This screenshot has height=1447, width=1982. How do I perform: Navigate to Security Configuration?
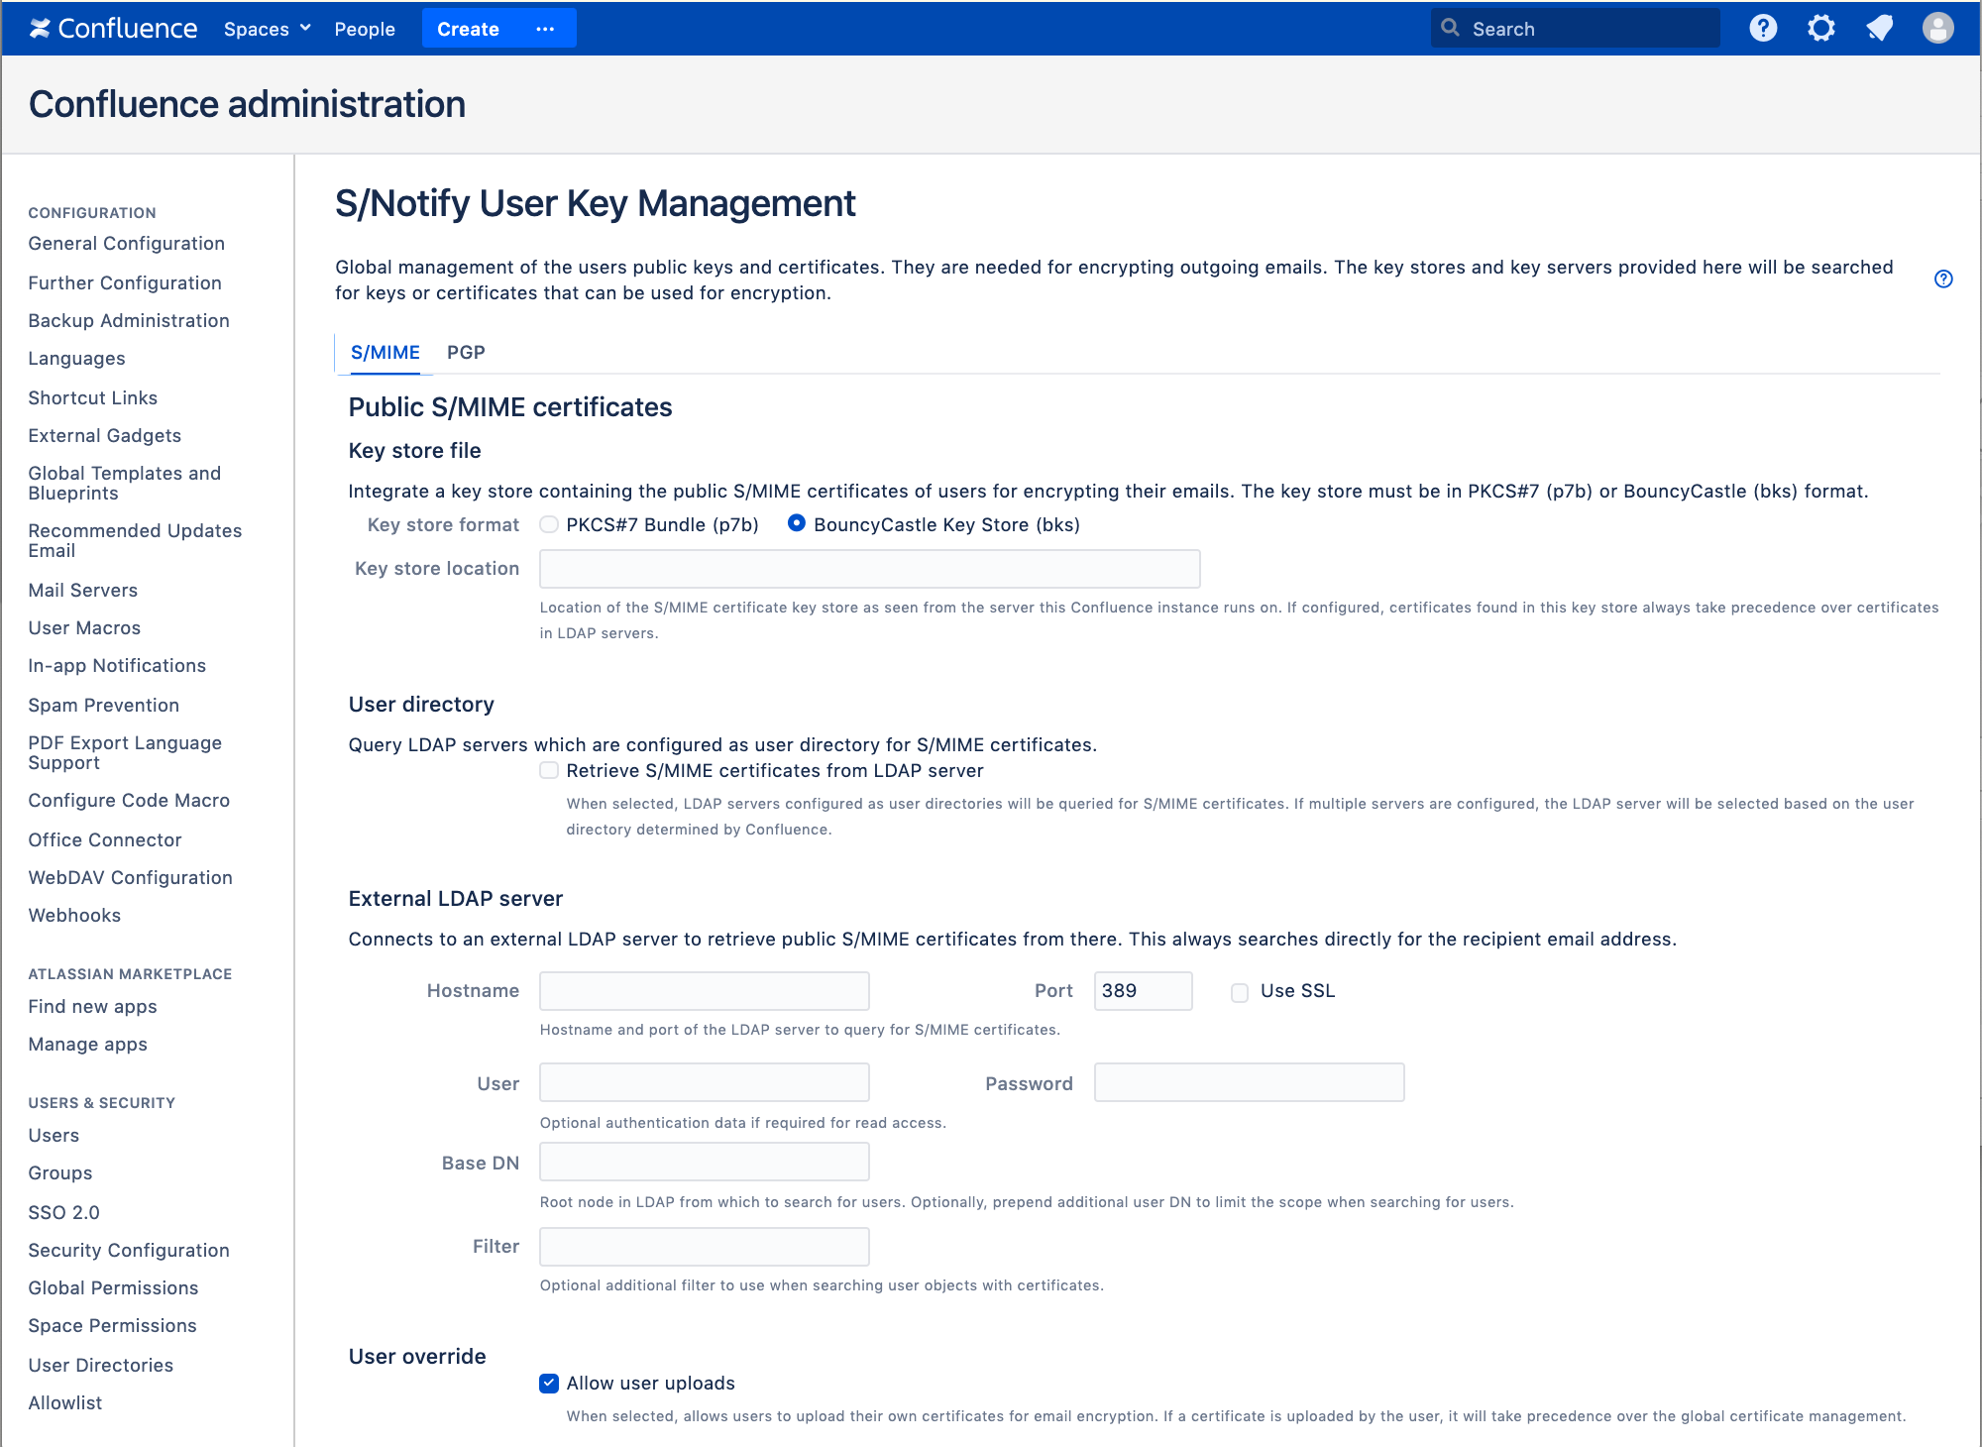pos(129,1250)
